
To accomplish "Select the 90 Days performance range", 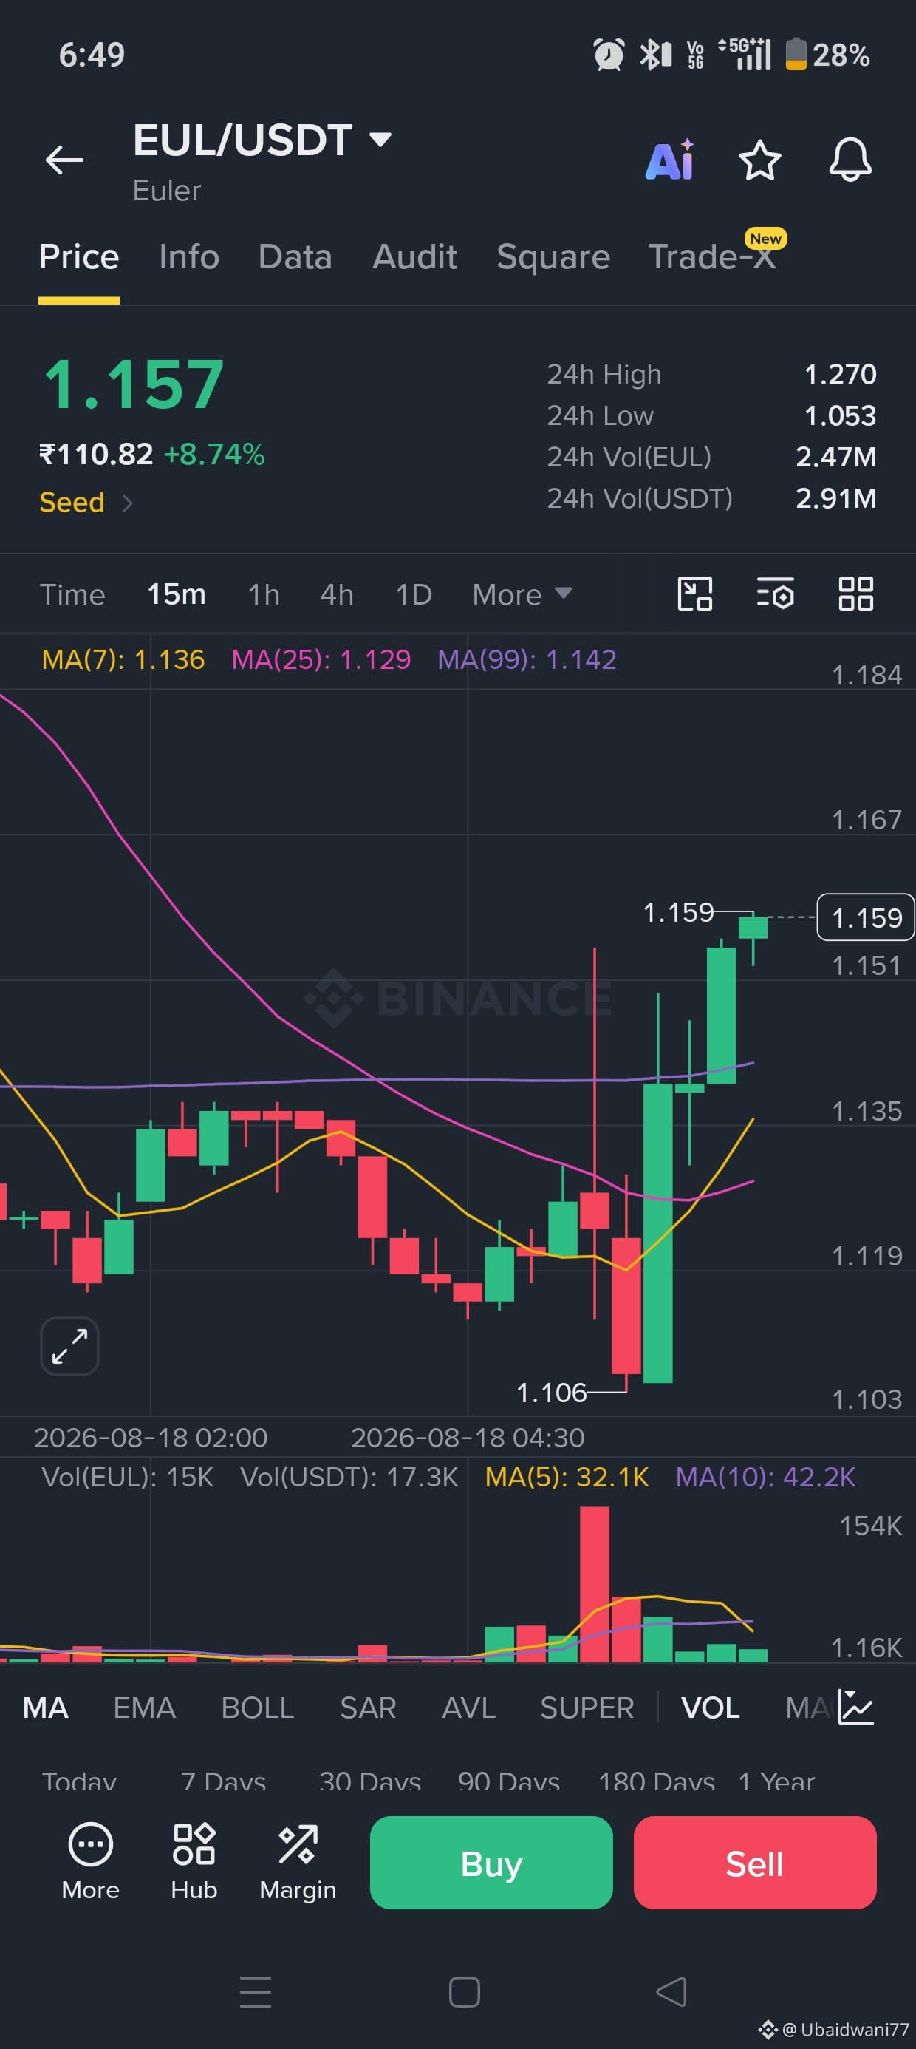I will point(509,1781).
